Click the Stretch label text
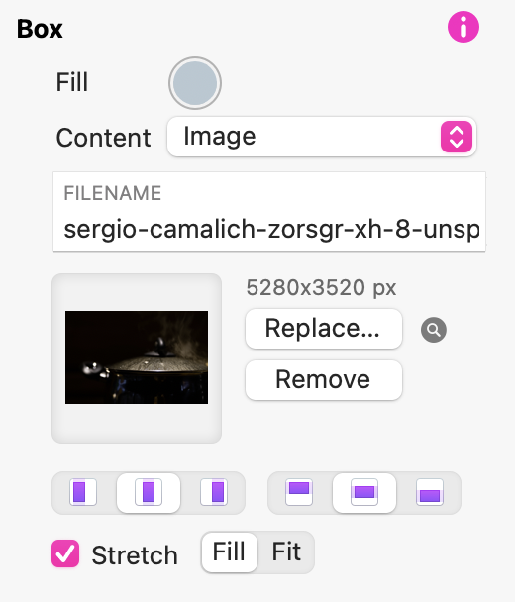 (135, 555)
